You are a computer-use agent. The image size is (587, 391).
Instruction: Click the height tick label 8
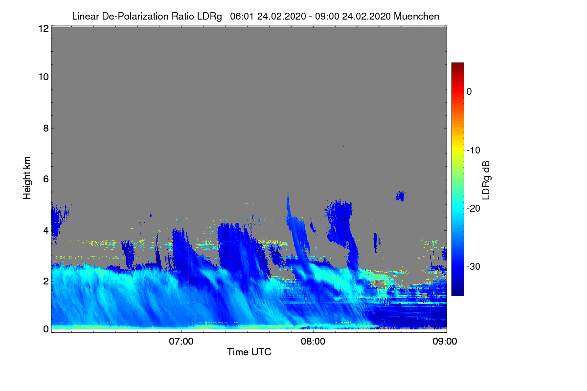[x=45, y=128]
